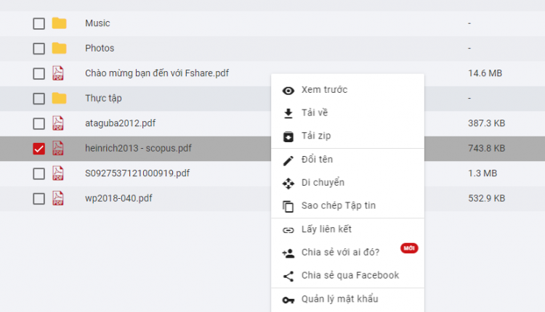Click the PDF icon of heinrich2013 - scopus.pdf

pyautogui.click(x=58, y=148)
